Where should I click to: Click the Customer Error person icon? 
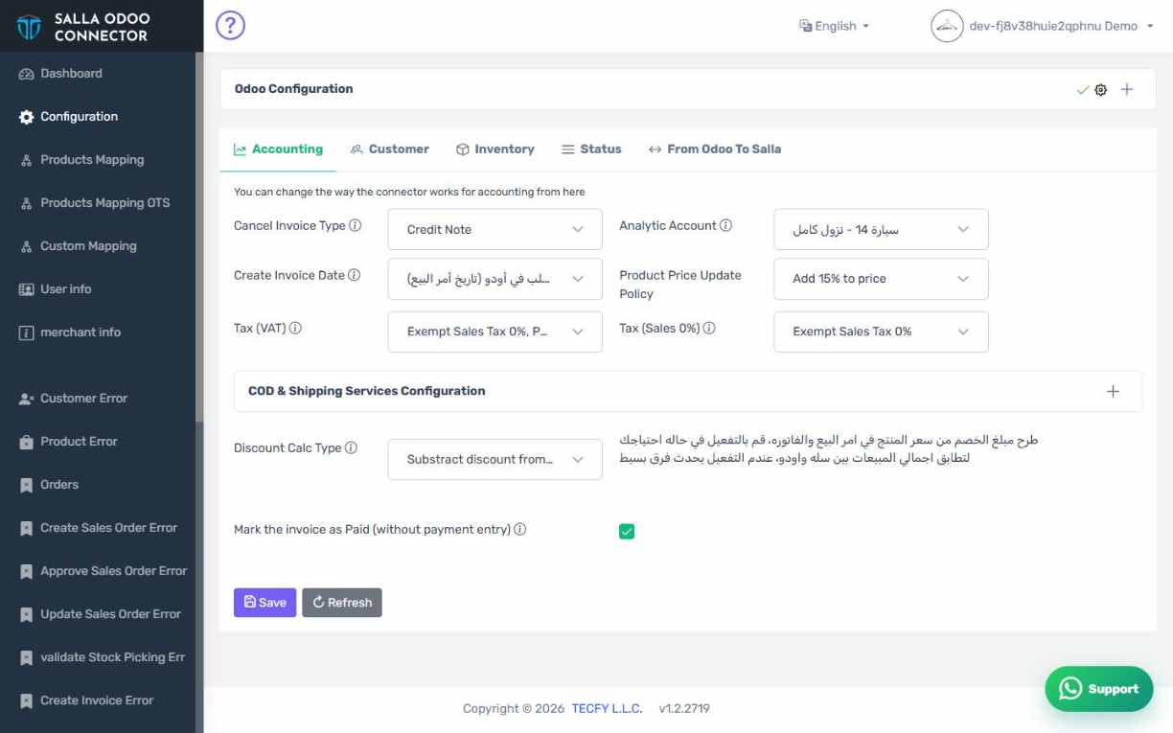click(26, 399)
